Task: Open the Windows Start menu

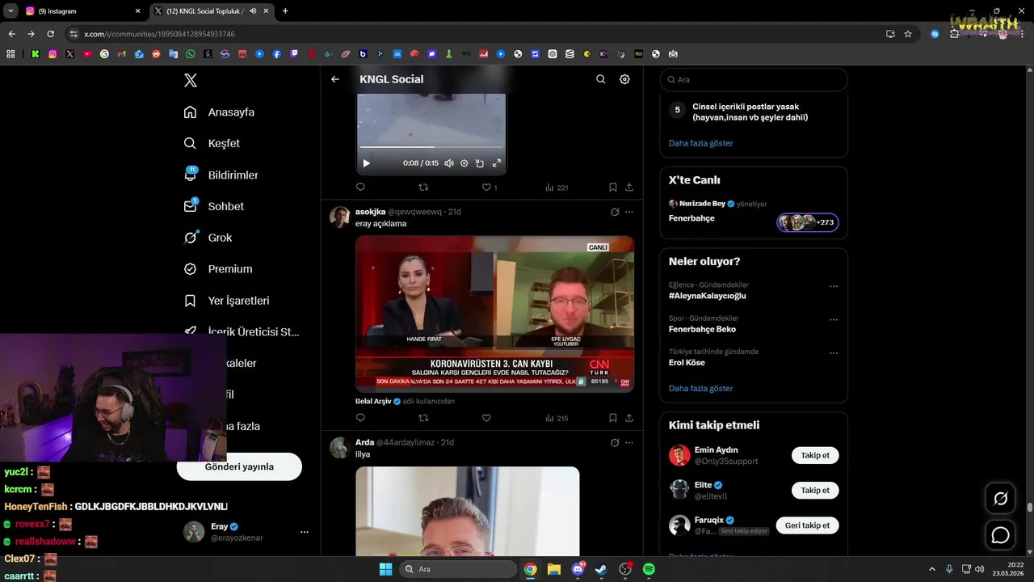Action: click(385, 569)
